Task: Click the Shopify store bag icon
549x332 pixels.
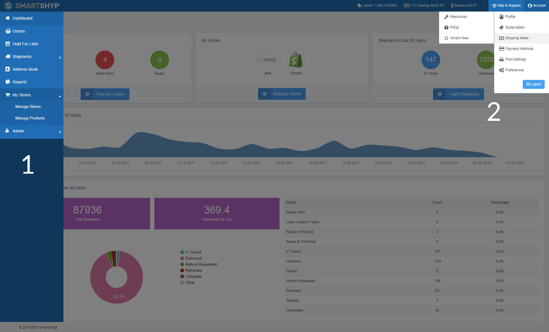Action: [296, 60]
